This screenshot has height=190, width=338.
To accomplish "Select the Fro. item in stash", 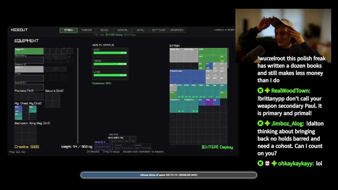I will tap(173, 94).
